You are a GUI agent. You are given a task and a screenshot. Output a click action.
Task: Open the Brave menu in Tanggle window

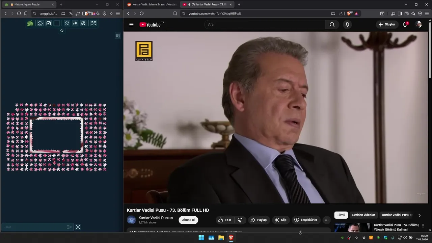tap(118, 13)
